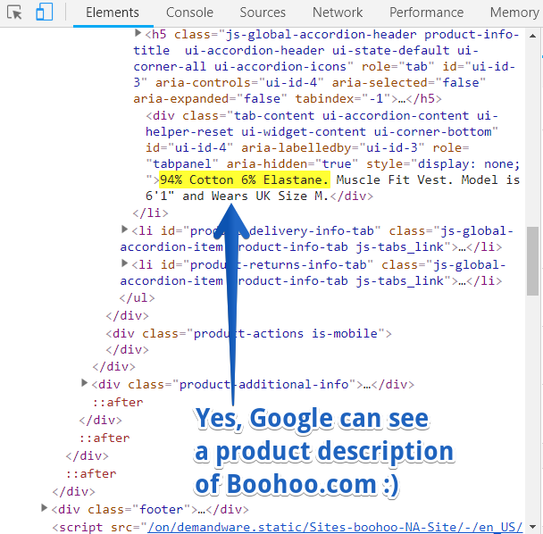Expand the product-returns-info-tab li node
The image size is (543, 534).
(x=125, y=264)
